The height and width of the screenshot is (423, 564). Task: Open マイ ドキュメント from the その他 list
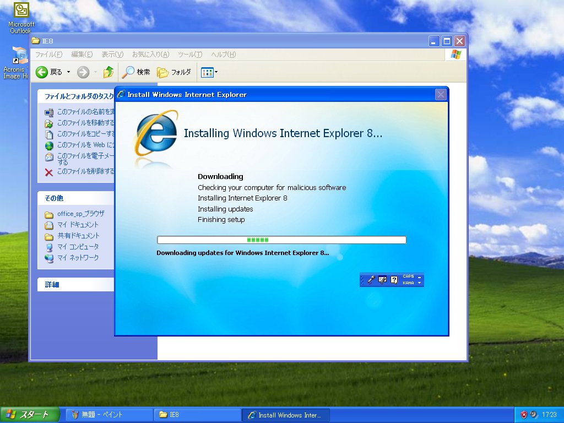click(x=78, y=225)
